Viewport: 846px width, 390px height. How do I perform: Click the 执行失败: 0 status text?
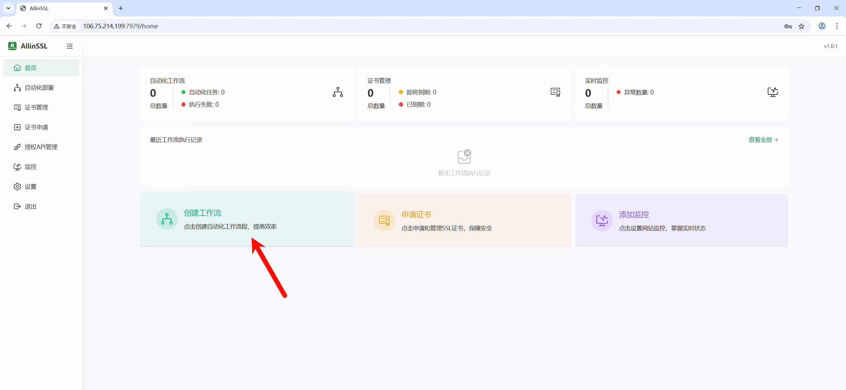204,105
